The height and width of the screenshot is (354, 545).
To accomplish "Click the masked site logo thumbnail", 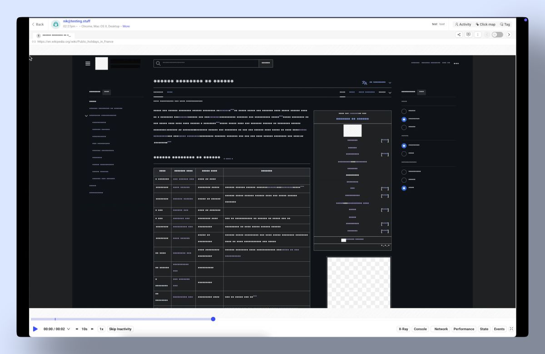I will (101, 64).
